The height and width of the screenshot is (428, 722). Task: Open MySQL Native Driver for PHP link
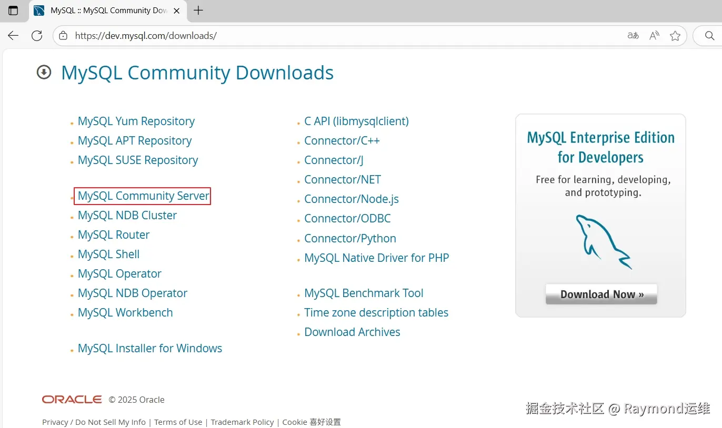click(377, 258)
